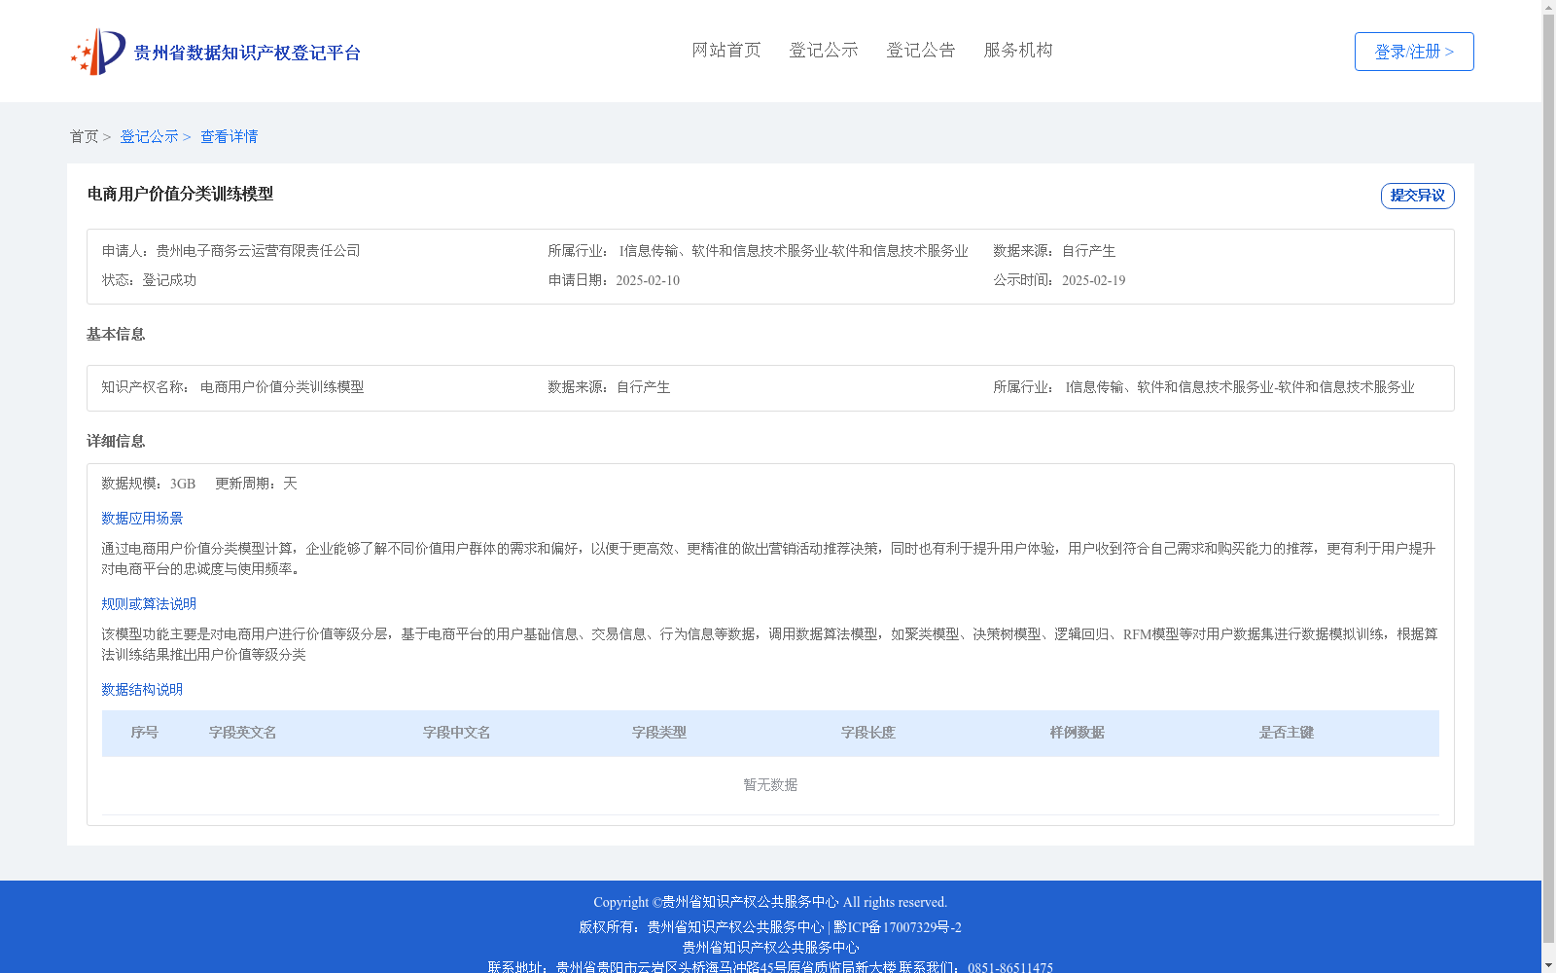Click the 暂无数据 empty table message

[770, 785]
